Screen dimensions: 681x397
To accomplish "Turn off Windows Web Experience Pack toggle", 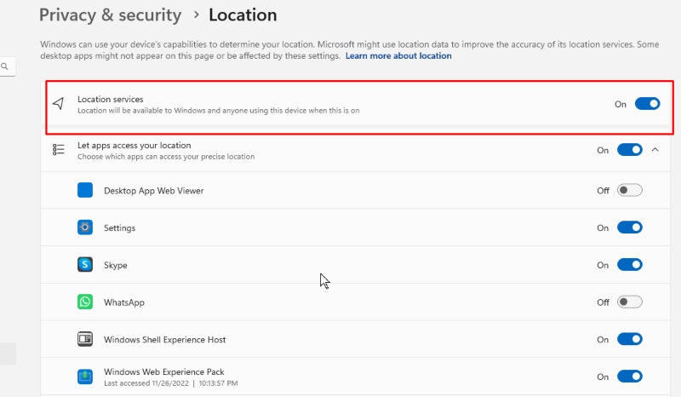I will coord(629,377).
